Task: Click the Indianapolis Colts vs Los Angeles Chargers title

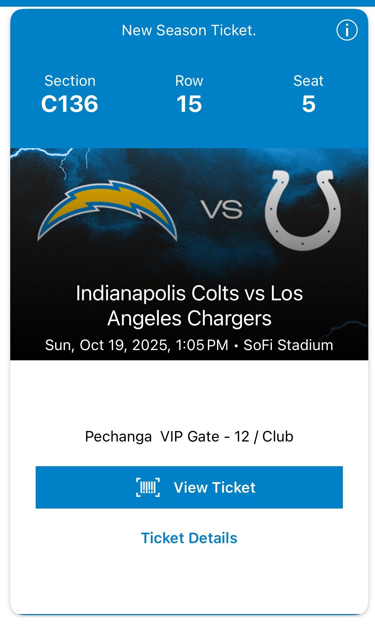Action: pyautogui.click(x=189, y=306)
